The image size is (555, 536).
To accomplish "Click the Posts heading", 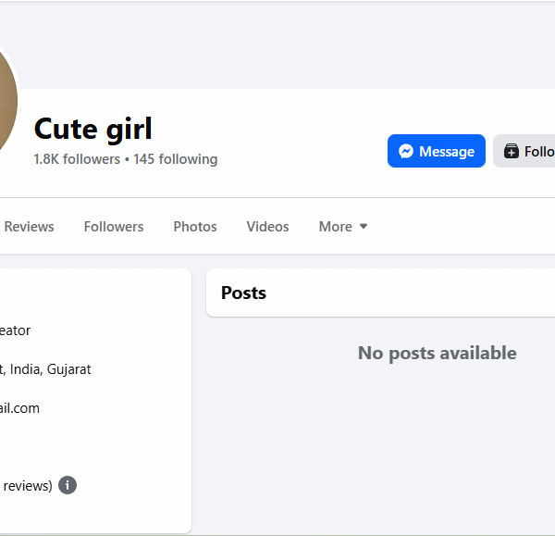I will [x=243, y=293].
